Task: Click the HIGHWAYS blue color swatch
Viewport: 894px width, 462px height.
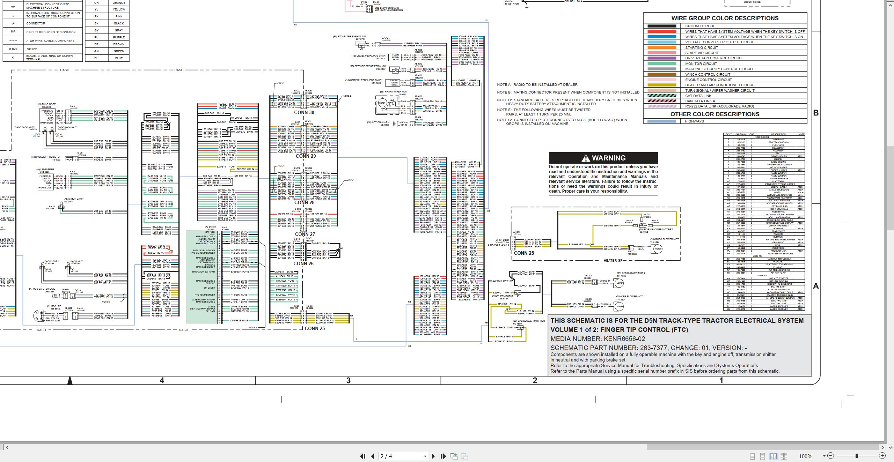Action: click(x=661, y=121)
